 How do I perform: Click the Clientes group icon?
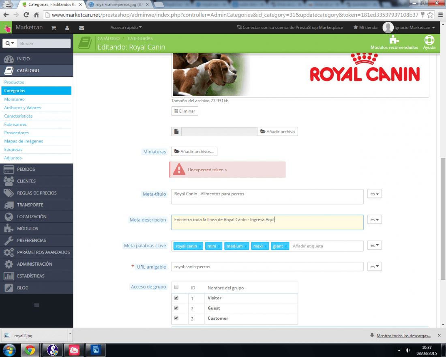point(9,181)
